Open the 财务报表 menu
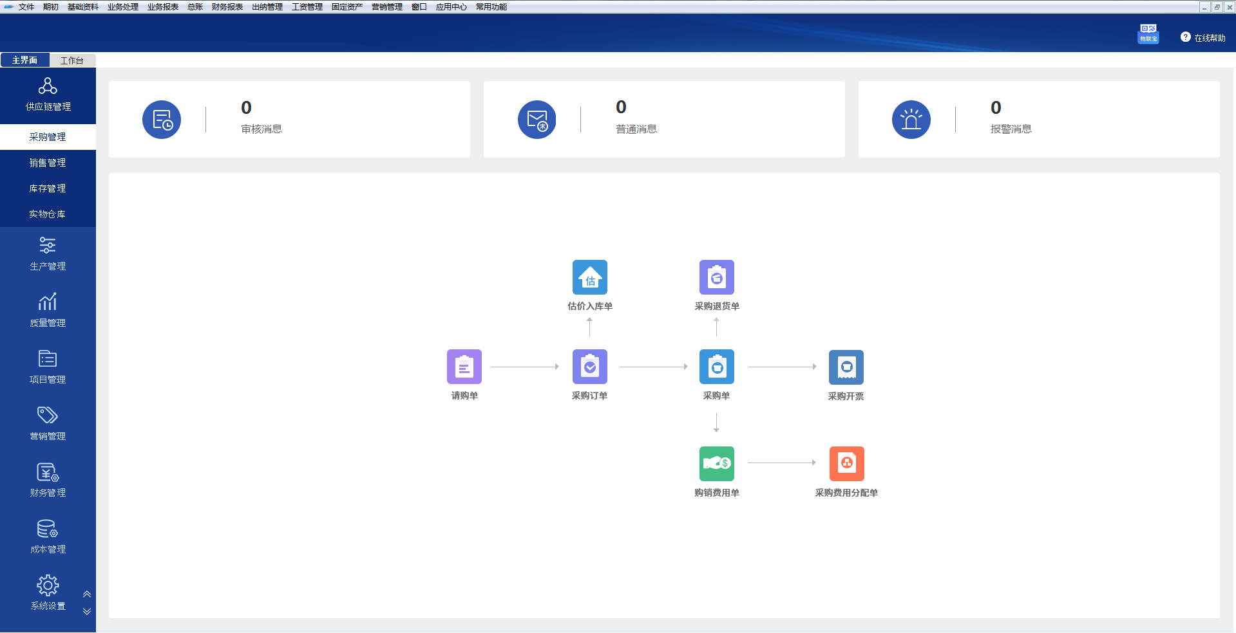1236x633 pixels. point(227,7)
